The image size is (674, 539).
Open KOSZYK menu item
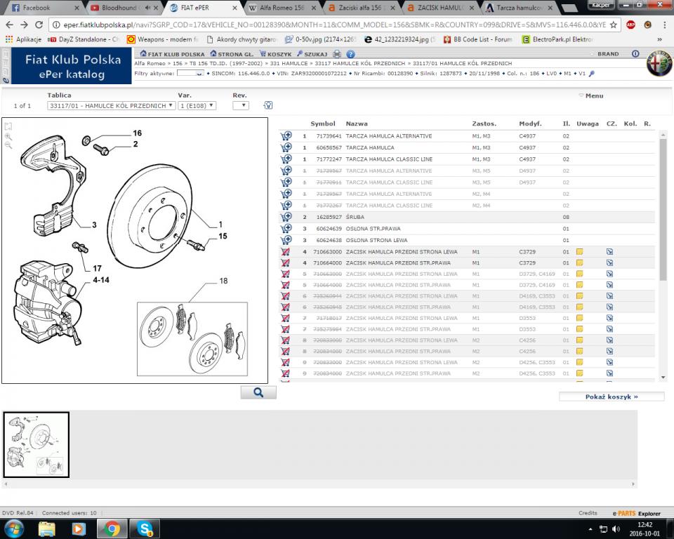pyautogui.click(x=275, y=54)
